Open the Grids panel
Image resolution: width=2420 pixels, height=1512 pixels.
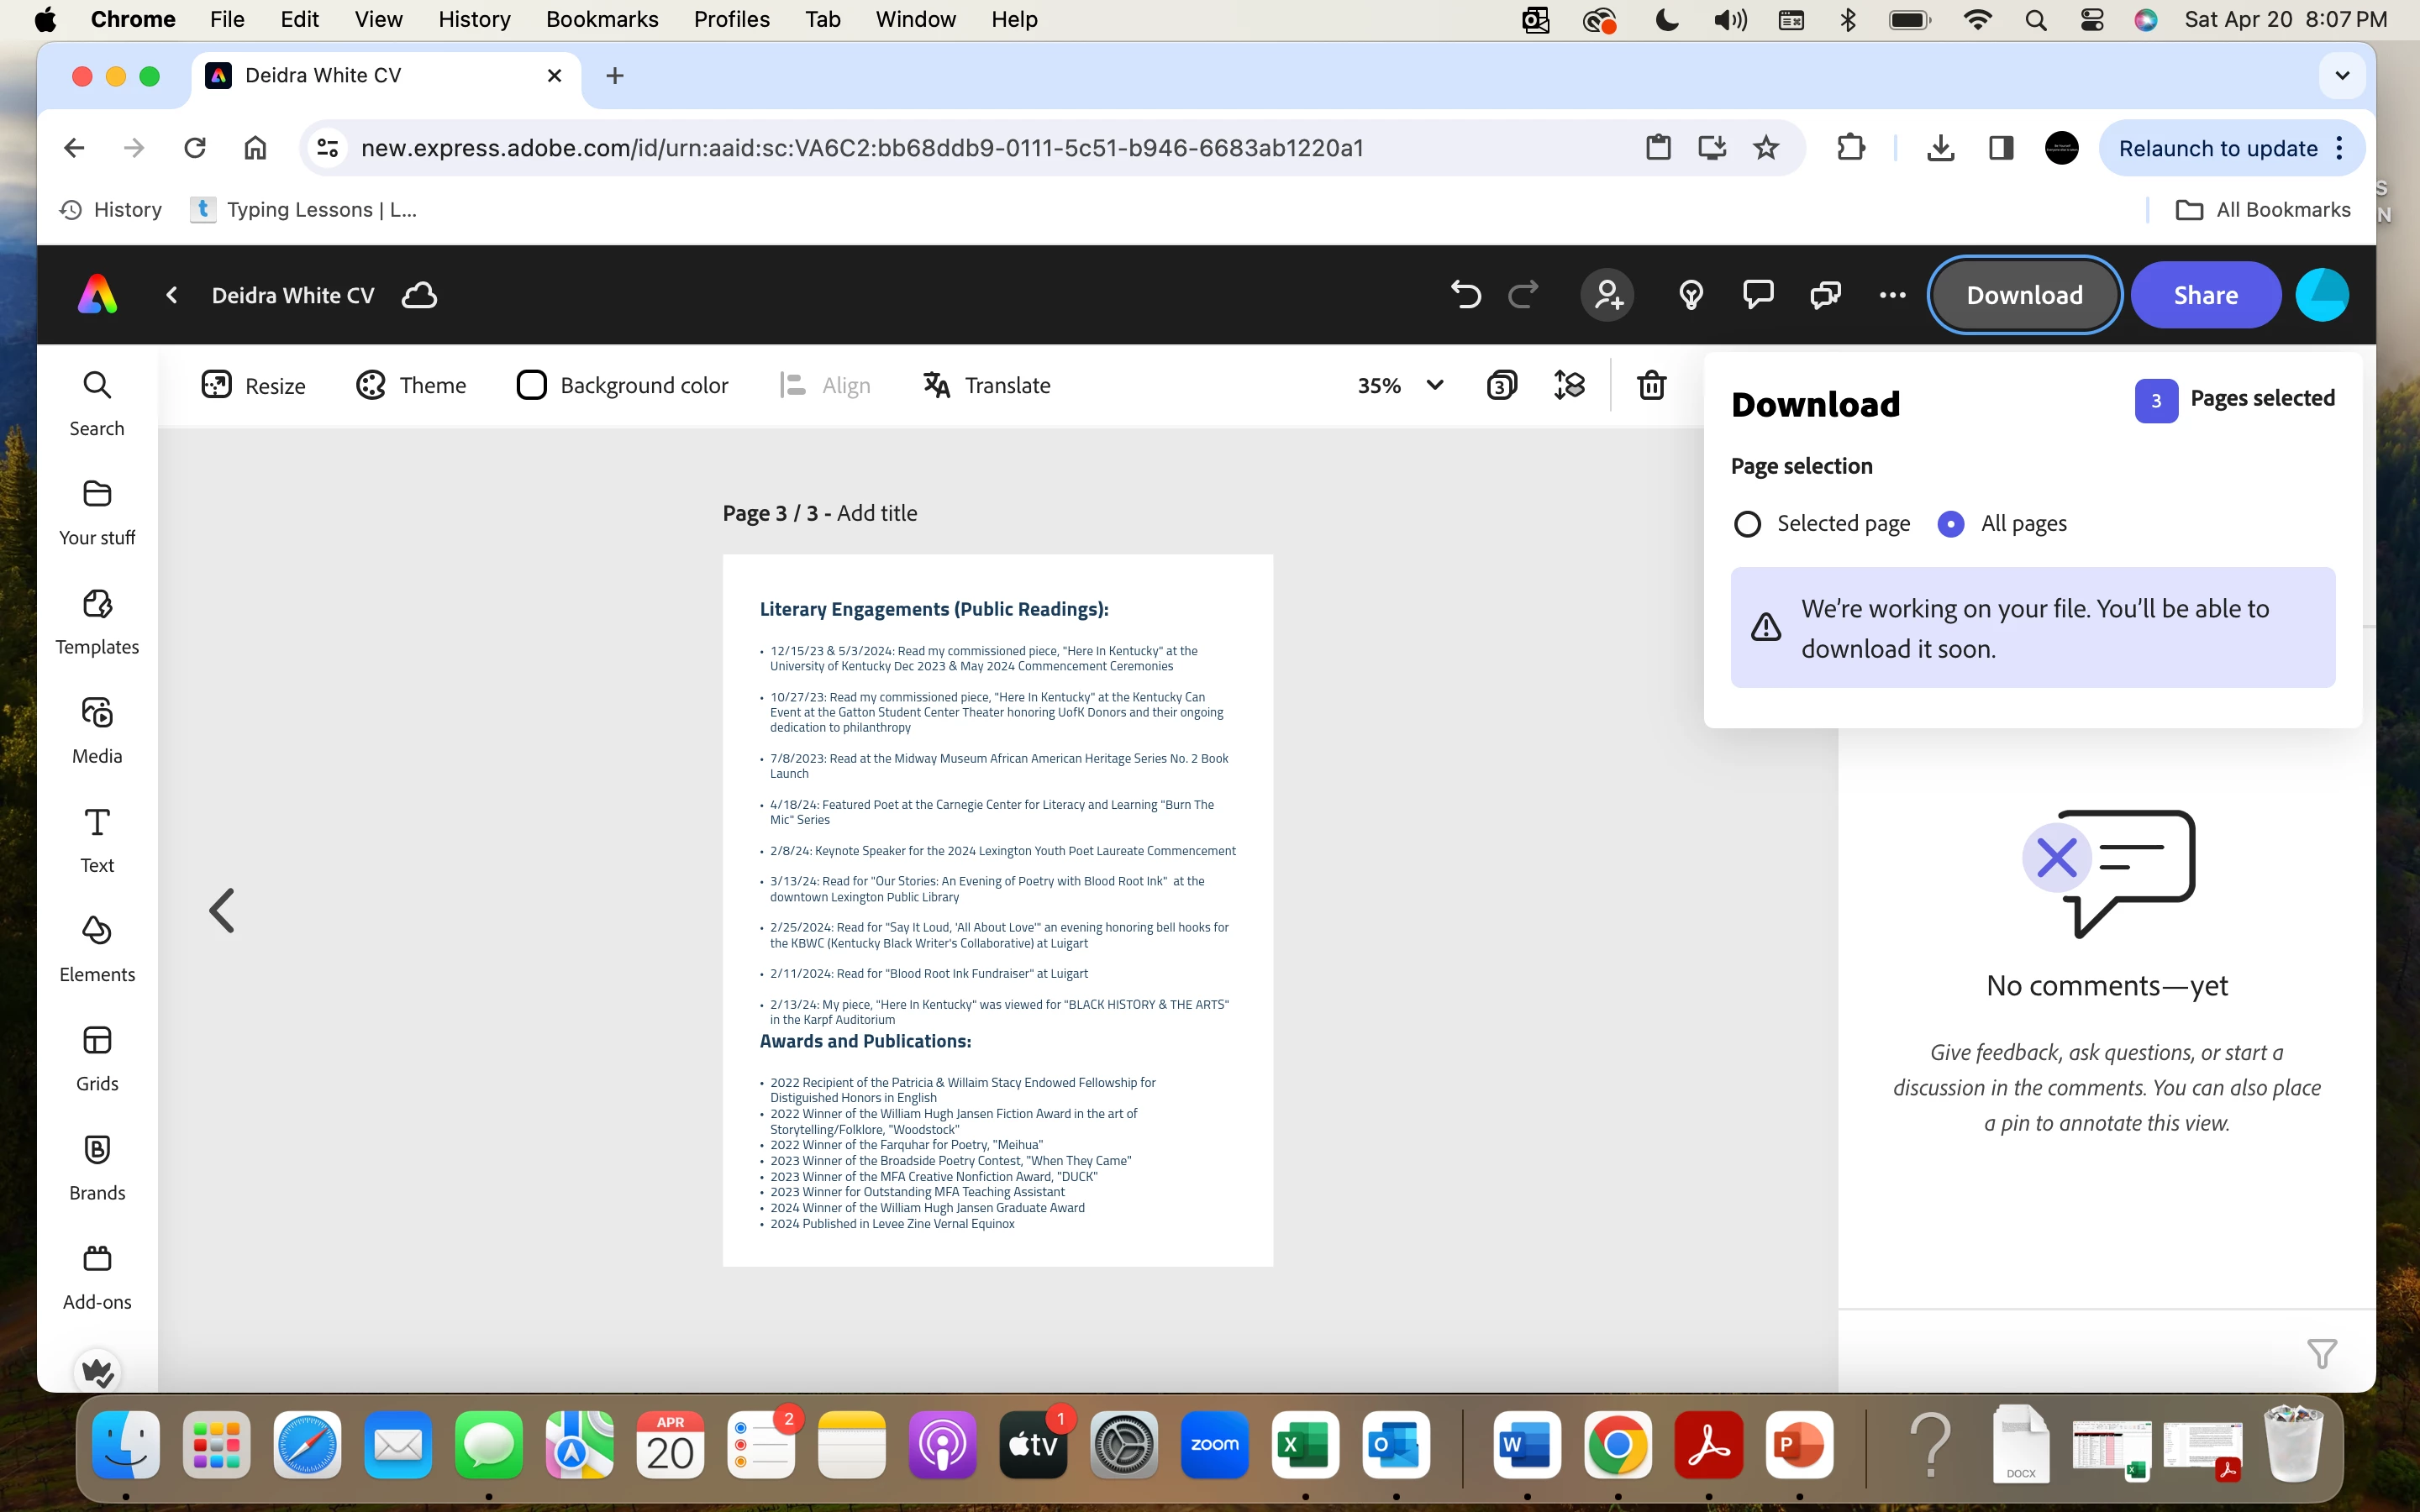point(97,1058)
